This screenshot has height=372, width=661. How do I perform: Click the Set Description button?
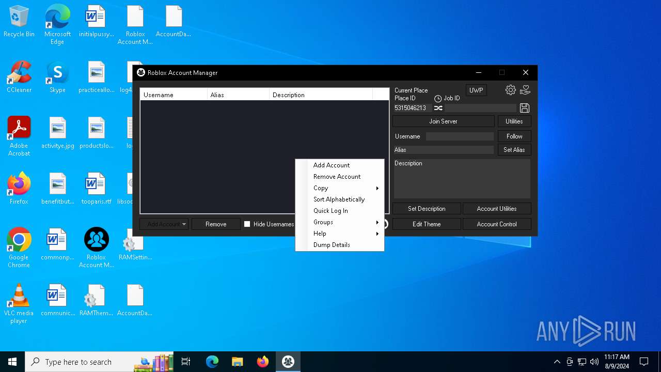point(427,209)
